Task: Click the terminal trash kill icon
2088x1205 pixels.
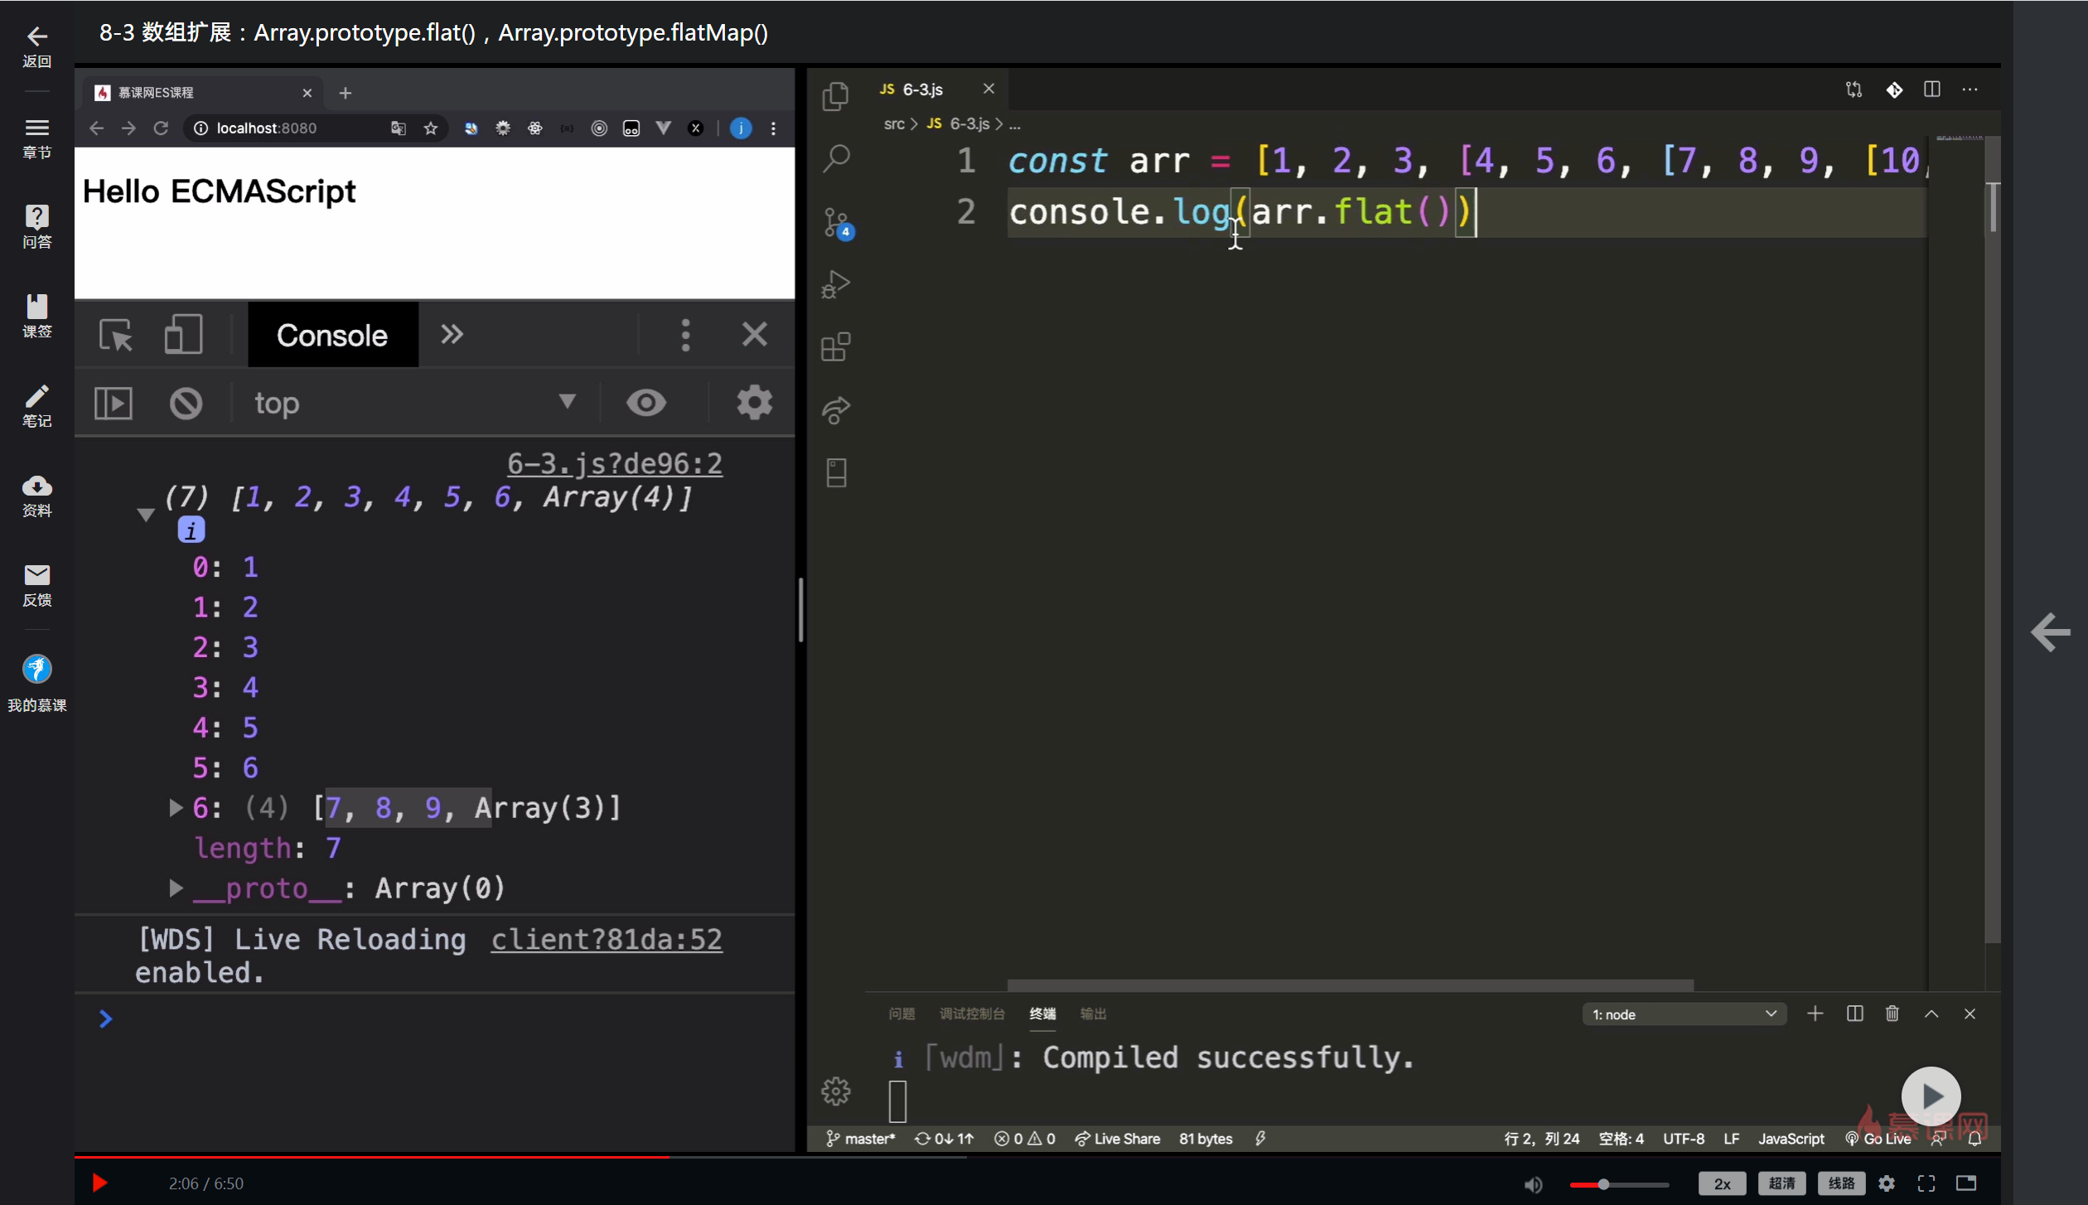Action: click(x=1892, y=1014)
